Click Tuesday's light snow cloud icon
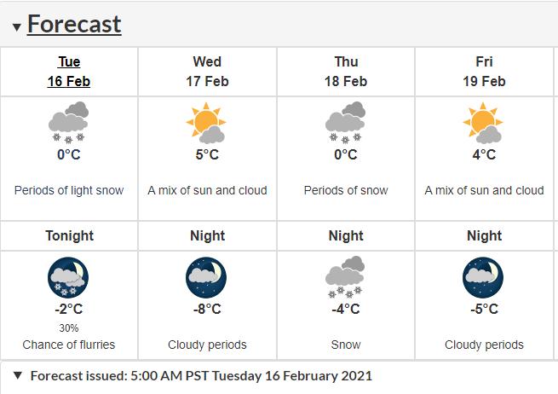This screenshot has width=558, height=394. (x=69, y=122)
